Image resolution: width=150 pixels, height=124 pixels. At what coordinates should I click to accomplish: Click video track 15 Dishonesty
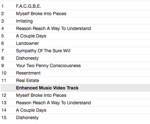click(x=75, y=118)
